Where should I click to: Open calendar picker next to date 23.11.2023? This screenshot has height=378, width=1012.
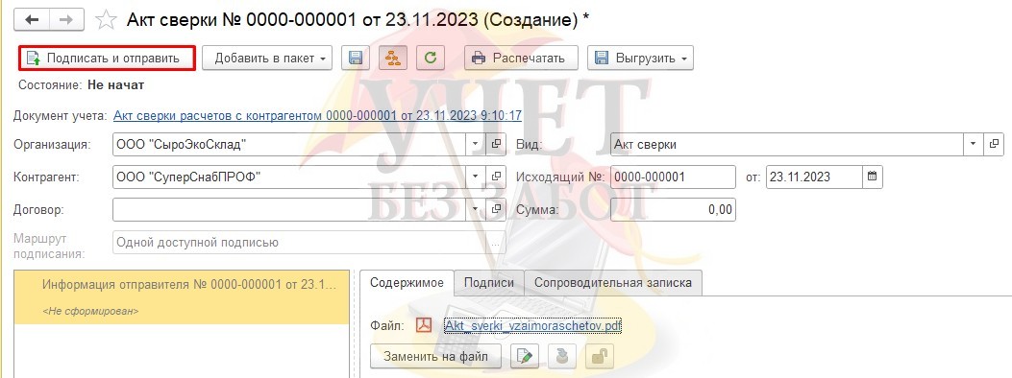pyautogui.click(x=872, y=177)
